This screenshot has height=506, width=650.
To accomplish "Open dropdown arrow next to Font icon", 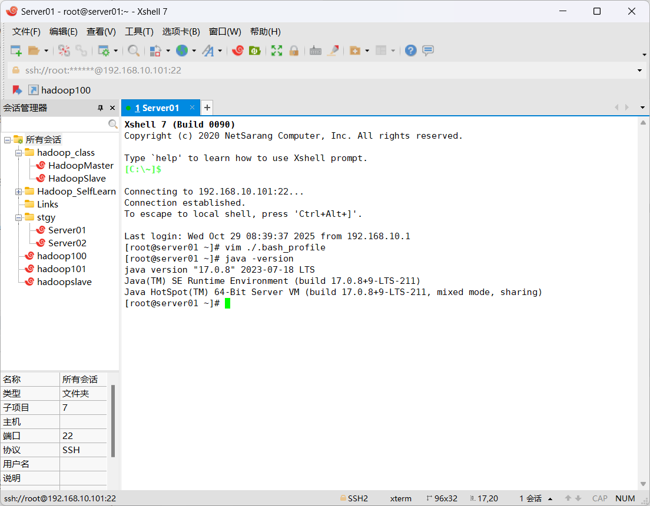I will 220,51.
